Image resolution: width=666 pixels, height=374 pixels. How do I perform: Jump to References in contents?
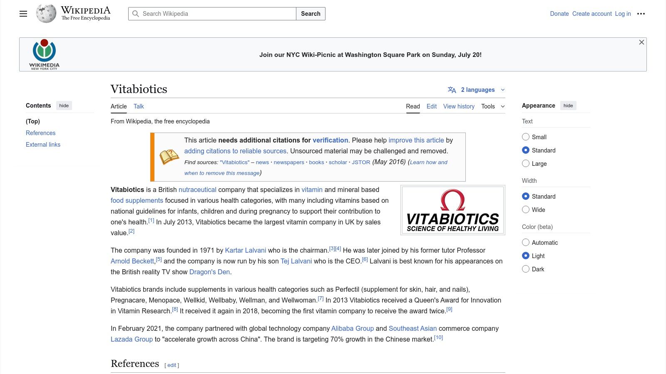(x=41, y=133)
